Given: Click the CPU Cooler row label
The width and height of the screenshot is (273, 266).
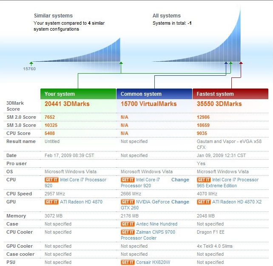Looking at the screenshot, I should 20,232.
